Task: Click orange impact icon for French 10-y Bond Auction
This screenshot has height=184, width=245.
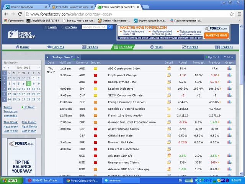Action: (x=95, y=116)
